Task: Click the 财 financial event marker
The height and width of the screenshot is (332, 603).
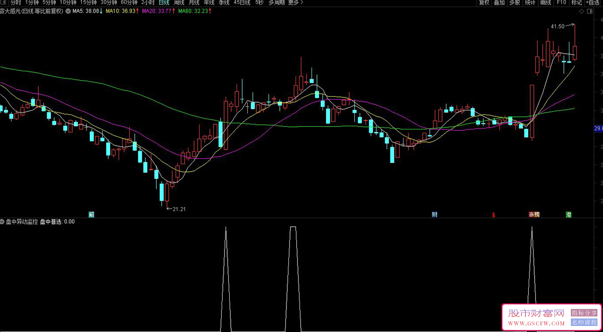Action: click(434, 215)
